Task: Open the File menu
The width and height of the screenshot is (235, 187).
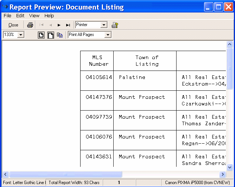Action: pos(7,16)
